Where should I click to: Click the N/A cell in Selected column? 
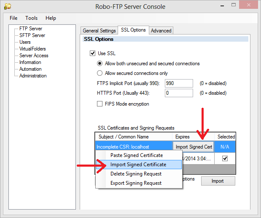(x=225, y=147)
